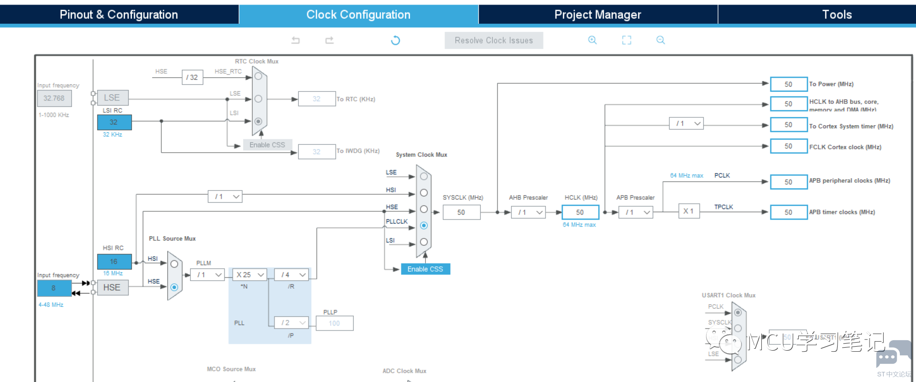This screenshot has height=382, width=916.
Task: Open the PLLP /2 divider dropdown
Action: pos(291,322)
